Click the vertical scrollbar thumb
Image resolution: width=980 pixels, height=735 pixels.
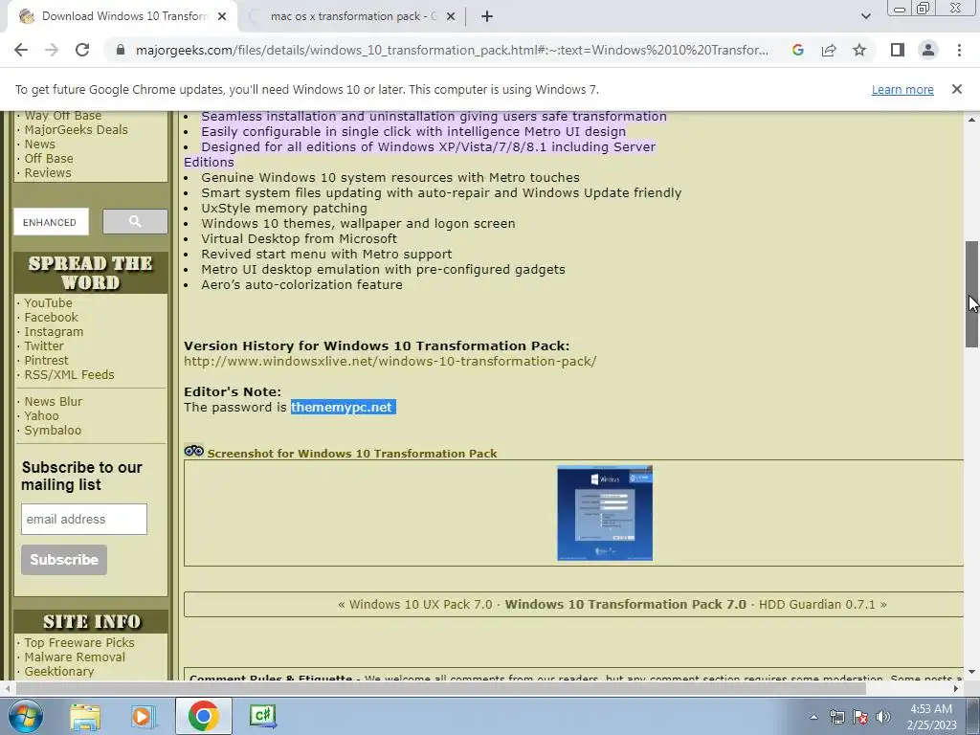pyautogui.click(x=971, y=294)
